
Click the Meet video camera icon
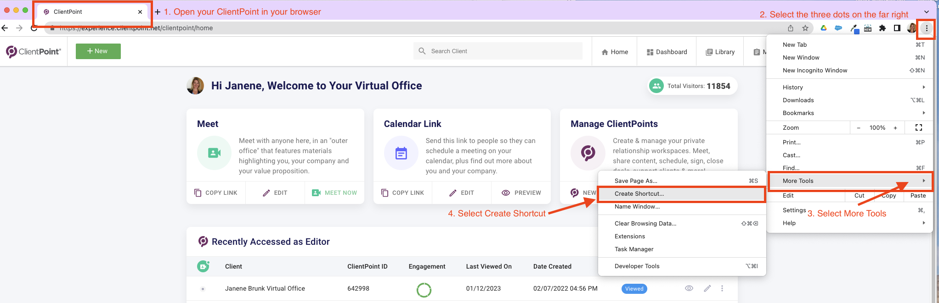[x=214, y=153]
